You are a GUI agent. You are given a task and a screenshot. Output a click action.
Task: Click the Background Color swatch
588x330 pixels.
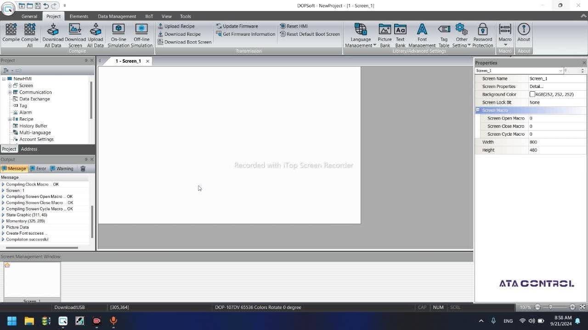point(532,94)
